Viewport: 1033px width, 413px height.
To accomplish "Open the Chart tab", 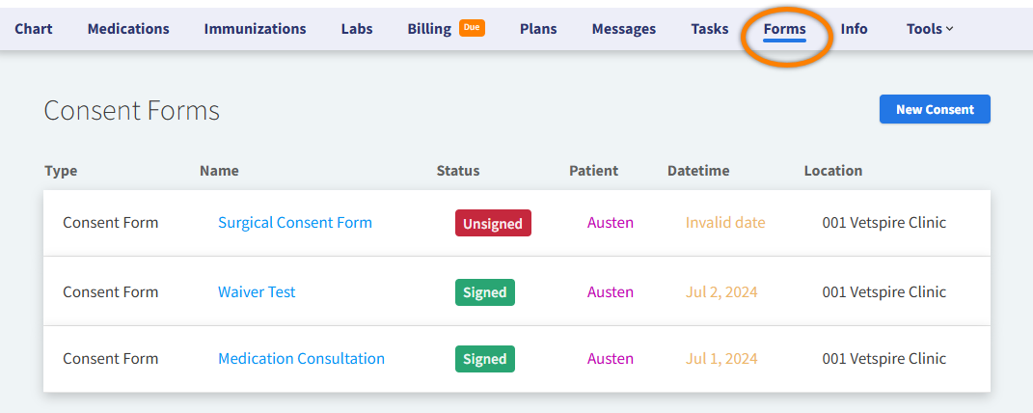I will [34, 29].
